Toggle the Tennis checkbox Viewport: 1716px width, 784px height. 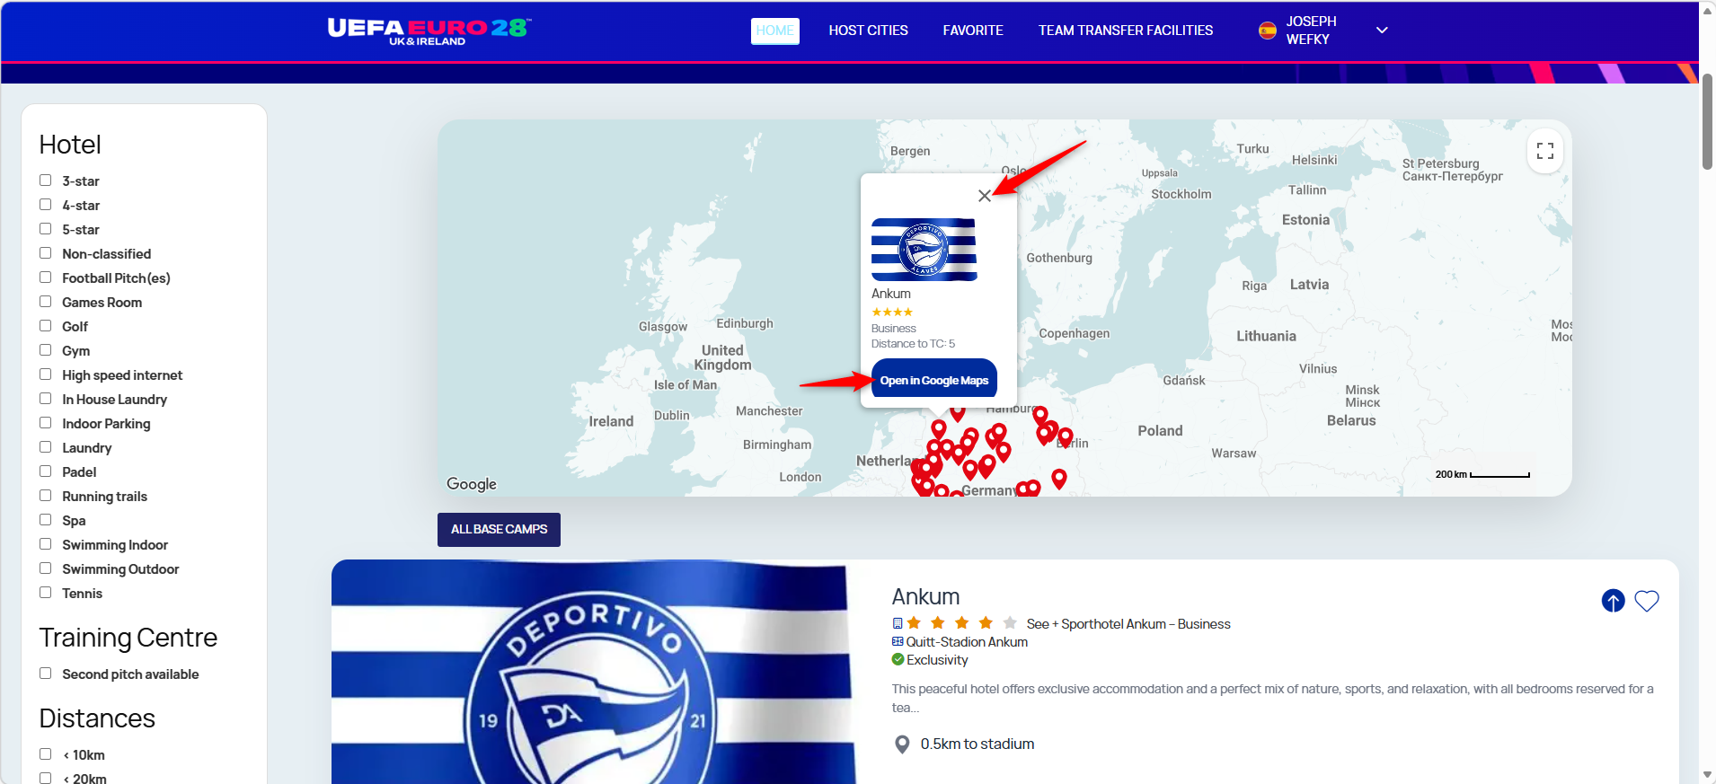pos(46,593)
